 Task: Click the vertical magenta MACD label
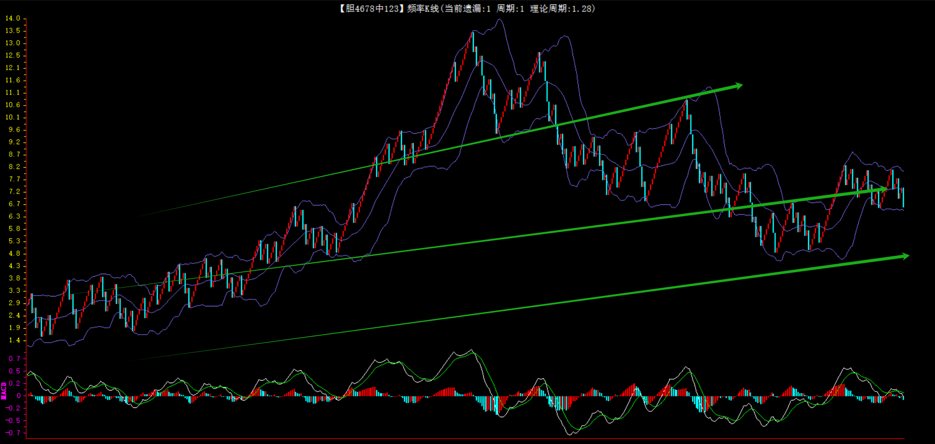[x=4, y=391]
